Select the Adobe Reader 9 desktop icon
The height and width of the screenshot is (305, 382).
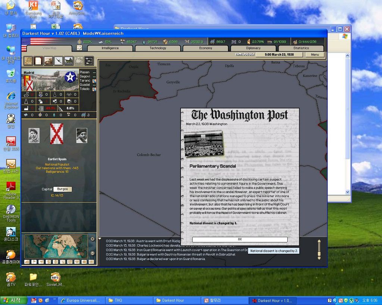11,190
